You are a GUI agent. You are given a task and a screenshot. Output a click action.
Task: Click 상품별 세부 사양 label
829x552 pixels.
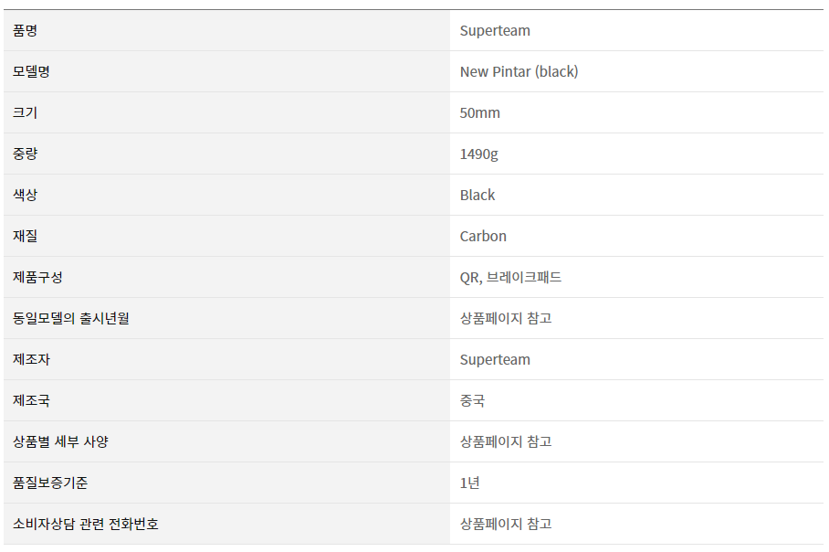(60, 441)
